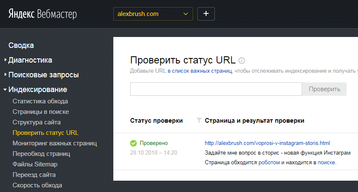Open Скорость обхода page

click(37, 185)
